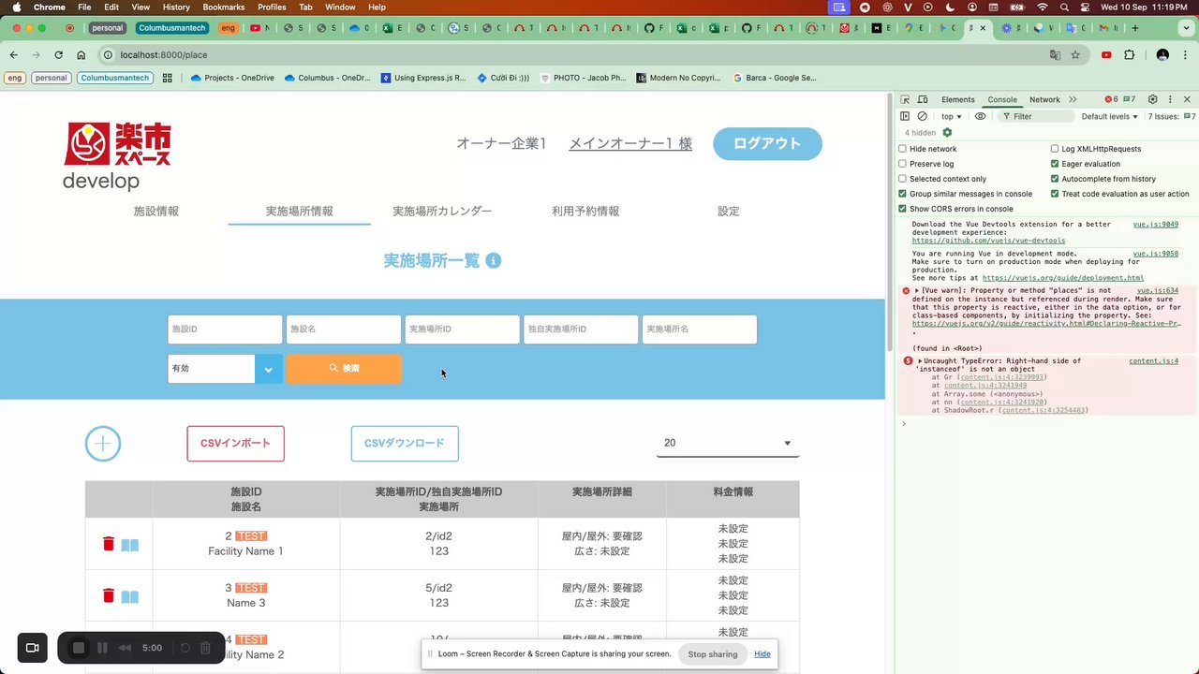Screen dimensions: 1199x674
Task: Reload the page in Chrome
Action: click(58, 55)
